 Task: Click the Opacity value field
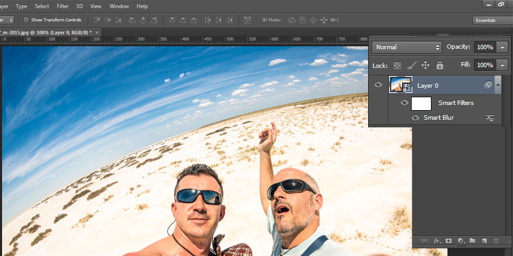(485, 47)
